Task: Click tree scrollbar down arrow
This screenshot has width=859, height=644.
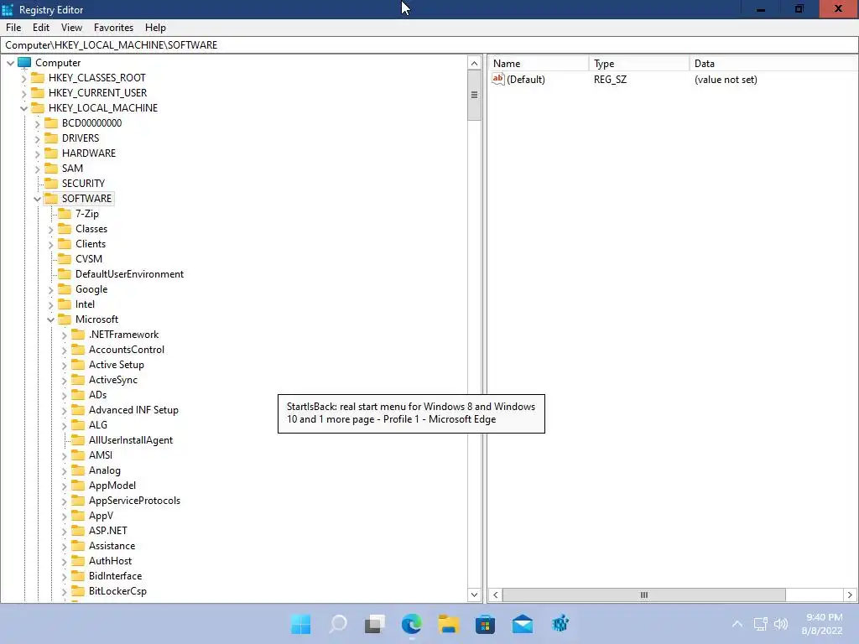Action: (x=475, y=595)
